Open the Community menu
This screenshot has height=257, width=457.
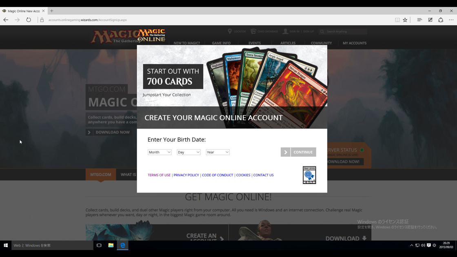[321, 43]
